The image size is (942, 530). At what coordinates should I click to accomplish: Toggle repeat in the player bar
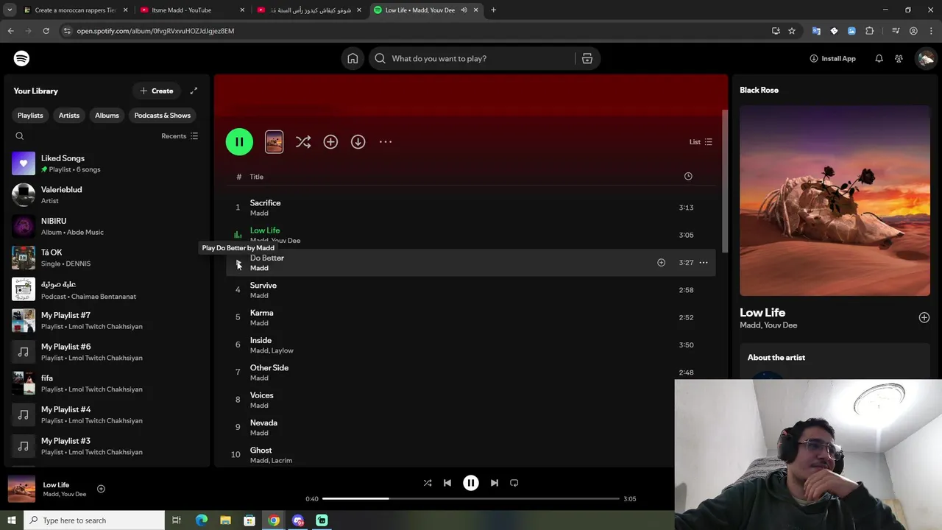pyautogui.click(x=514, y=483)
